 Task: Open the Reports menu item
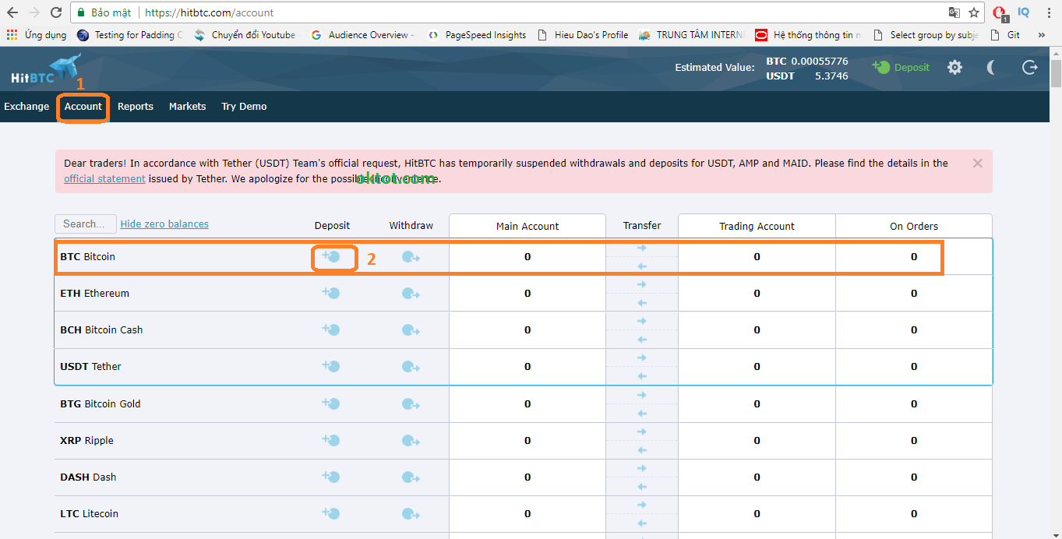(x=136, y=107)
